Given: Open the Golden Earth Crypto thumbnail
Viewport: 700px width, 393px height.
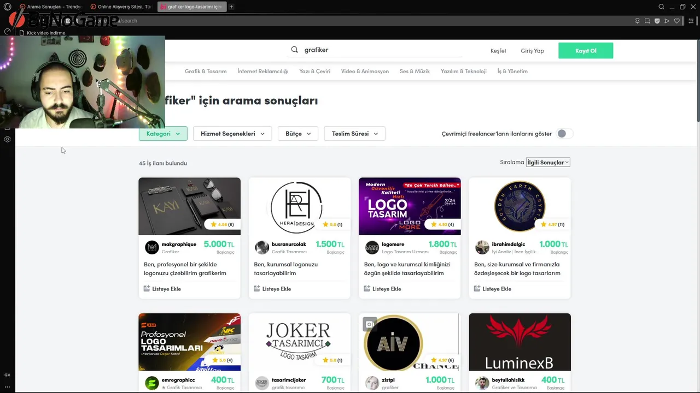Looking at the screenshot, I should click(x=520, y=206).
